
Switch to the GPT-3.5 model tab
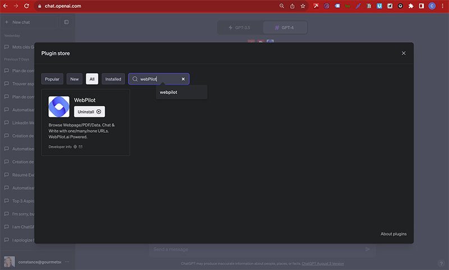(240, 27)
